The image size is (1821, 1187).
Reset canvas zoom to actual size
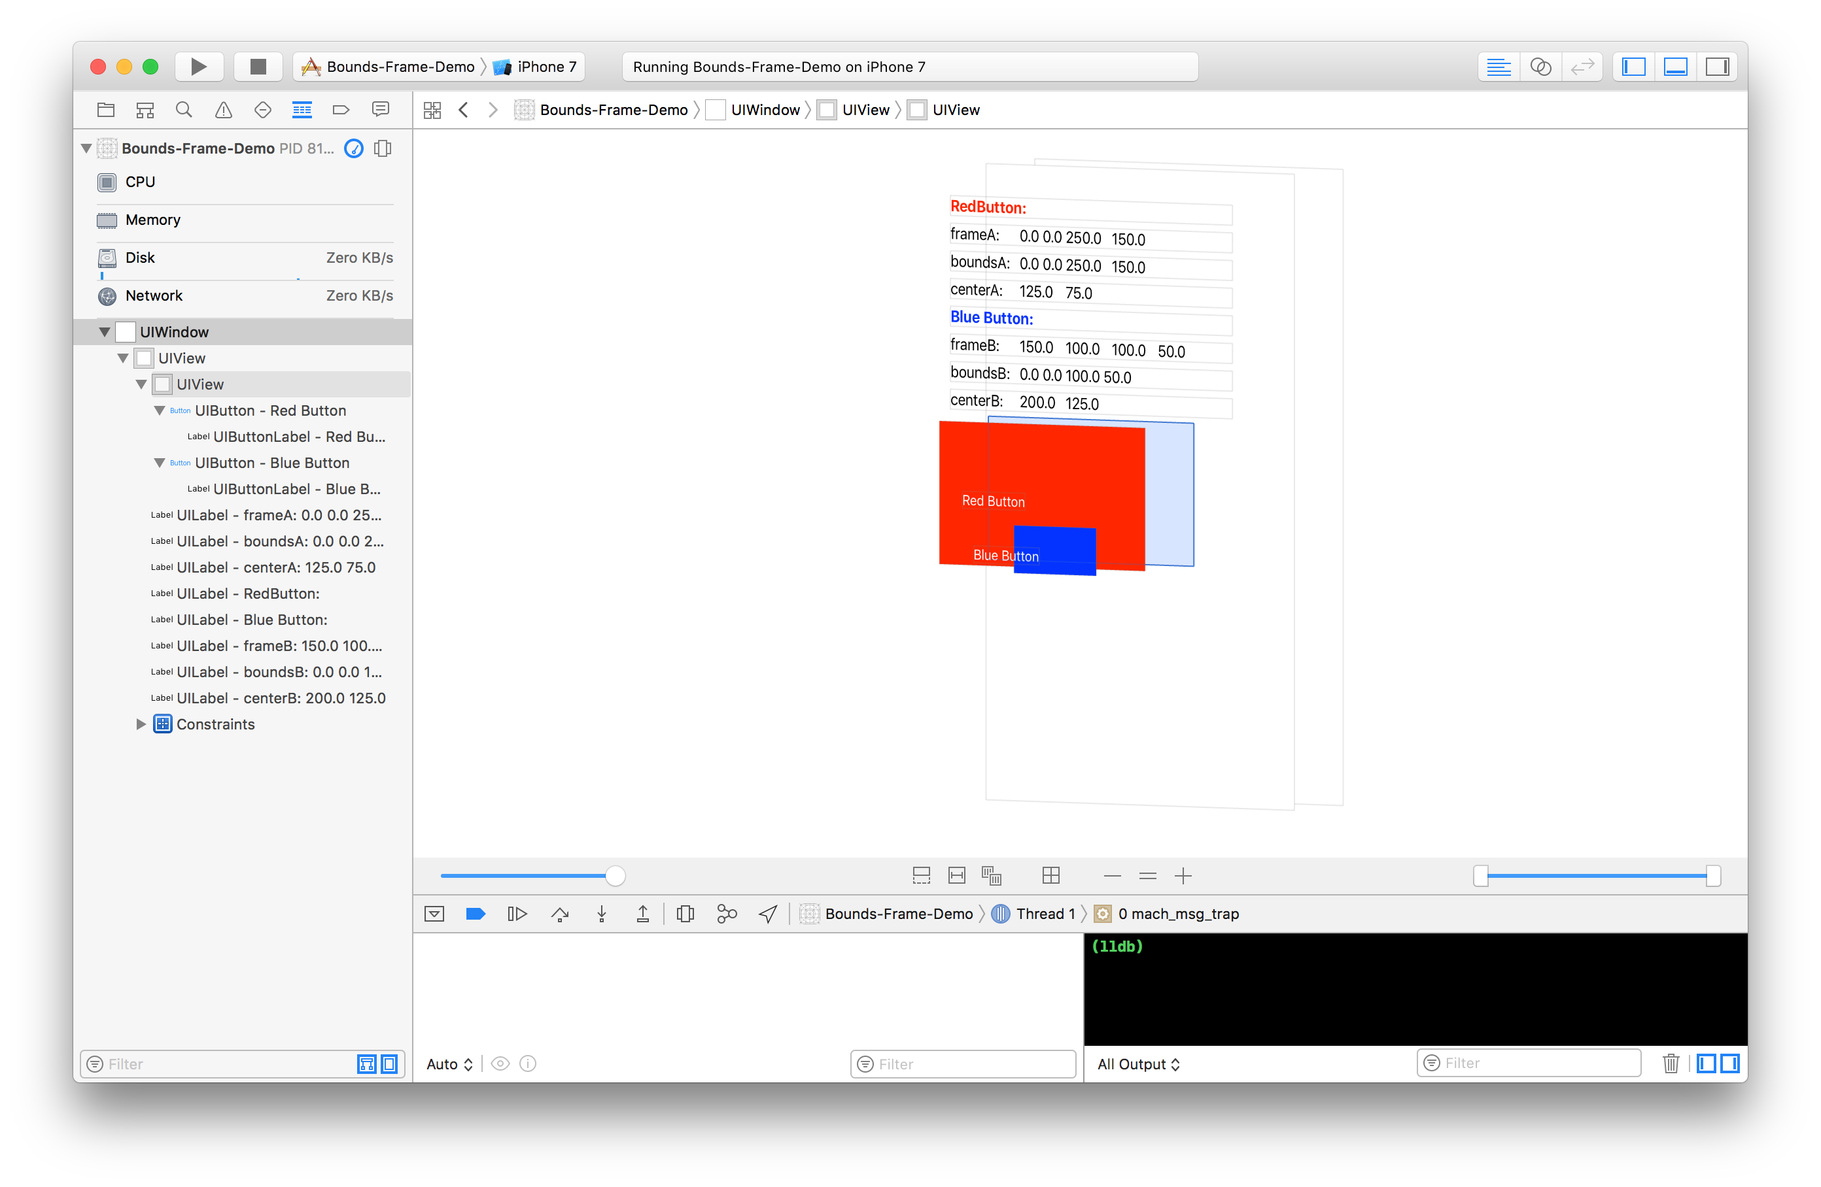pos(1148,876)
